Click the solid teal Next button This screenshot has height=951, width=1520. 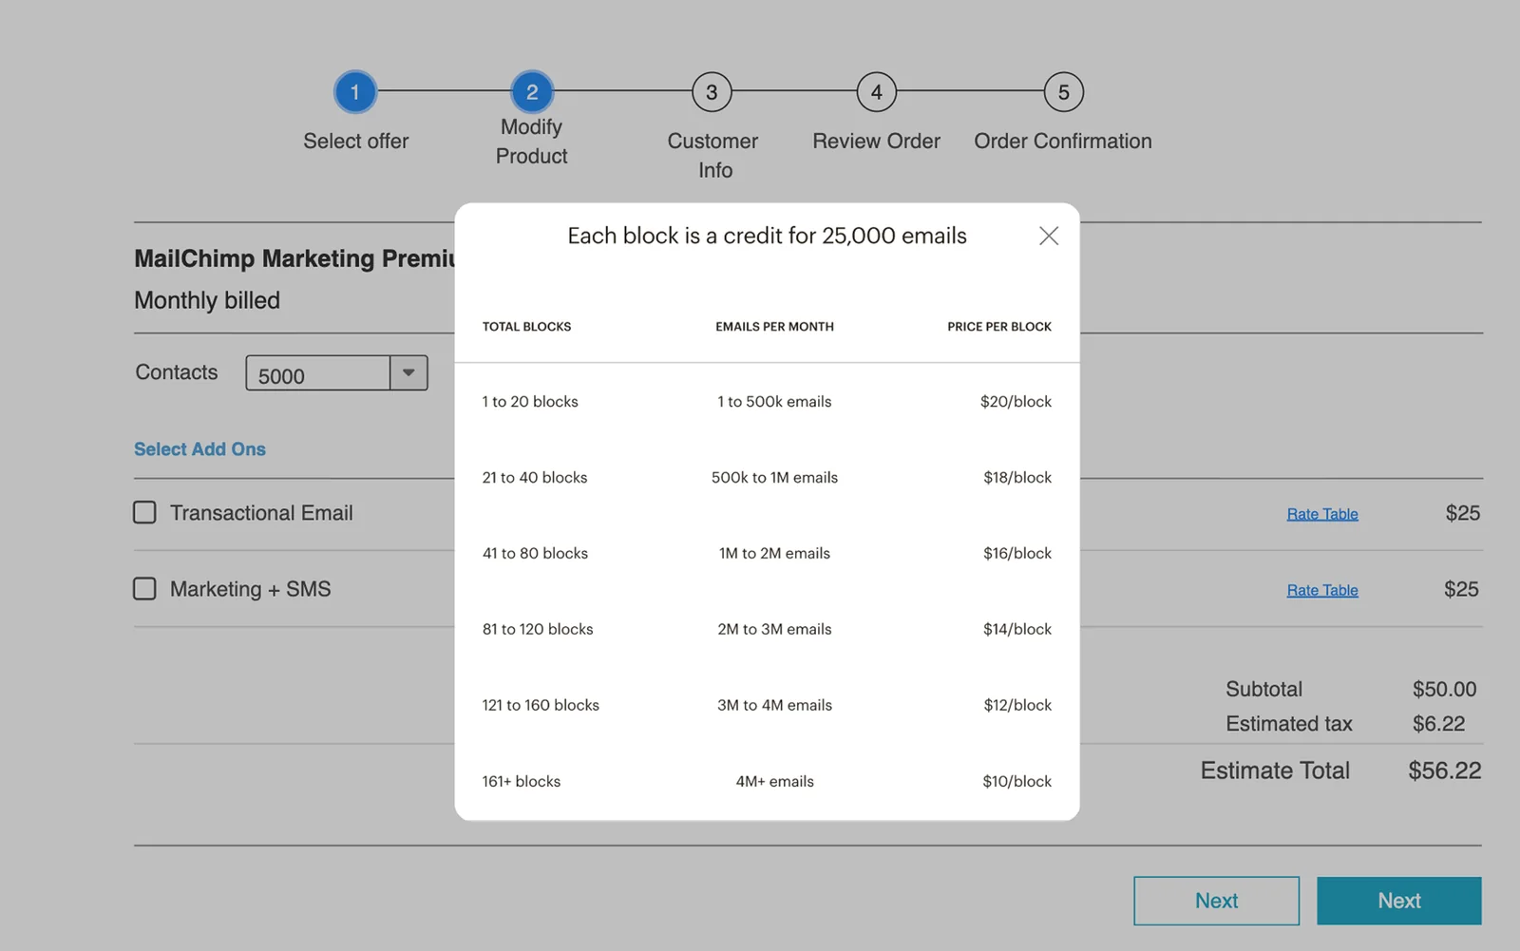[x=1399, y=901]
